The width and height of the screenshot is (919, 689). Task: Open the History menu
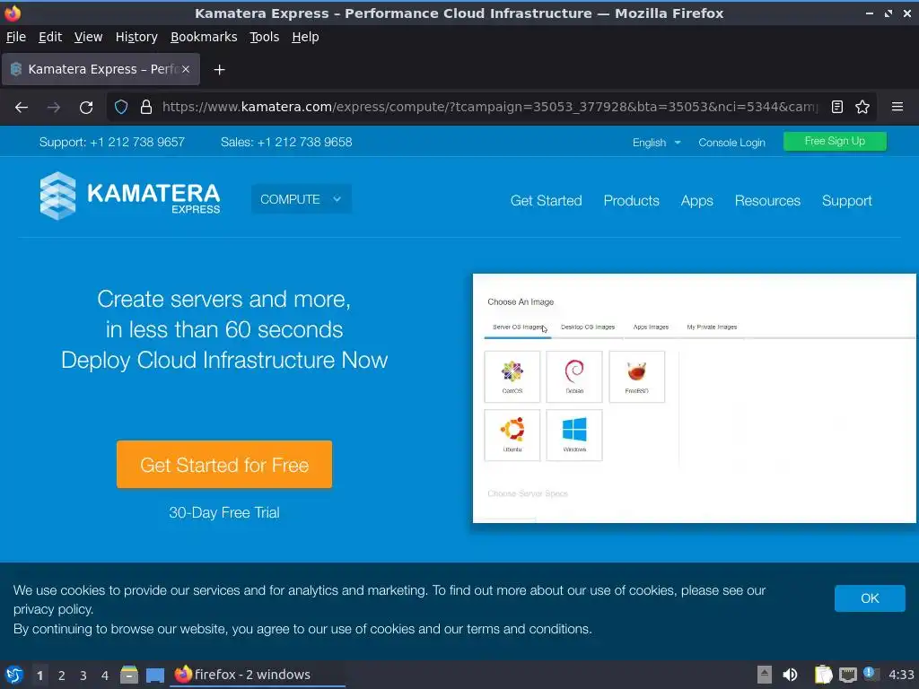coord(136,37)
